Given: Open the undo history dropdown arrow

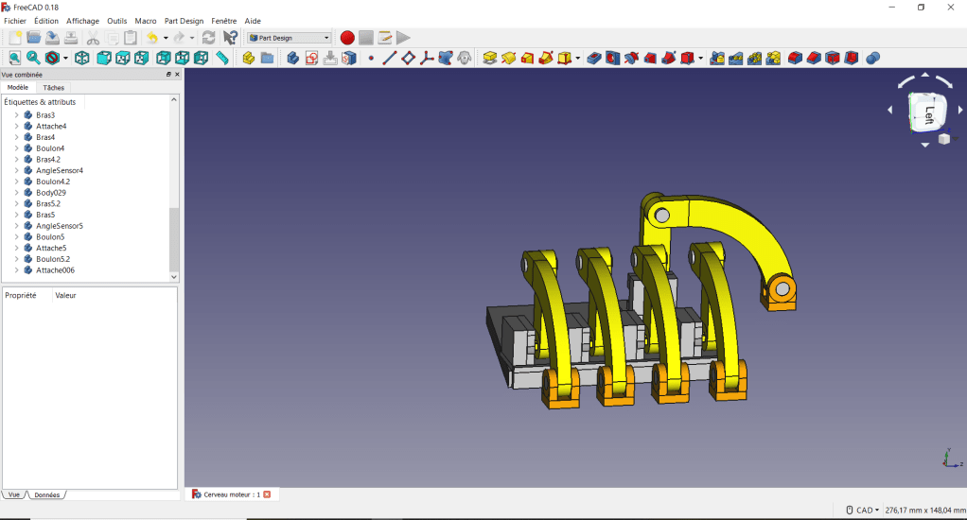Looking at the screenshot, I should click(x=166, y=38).
